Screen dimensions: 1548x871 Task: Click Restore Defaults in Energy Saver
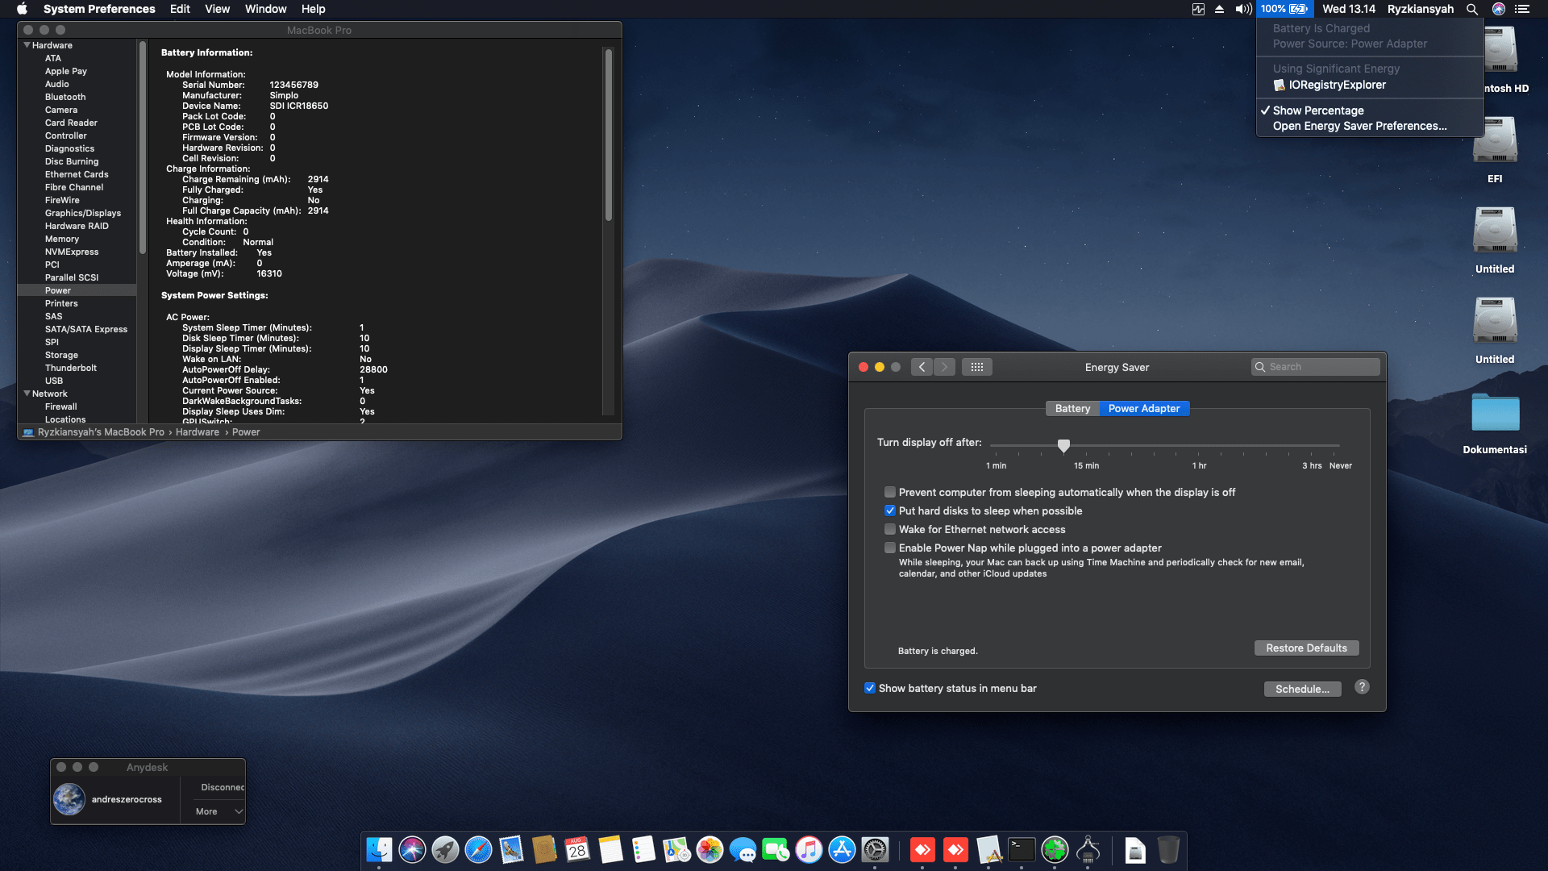tap(1306, 648)
